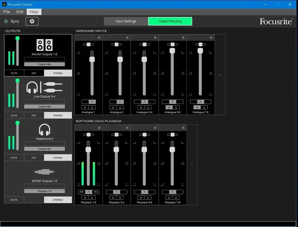Add a software playback channel with plus
The width and height of the screenshot is (298, 227).
coord(192,165)
